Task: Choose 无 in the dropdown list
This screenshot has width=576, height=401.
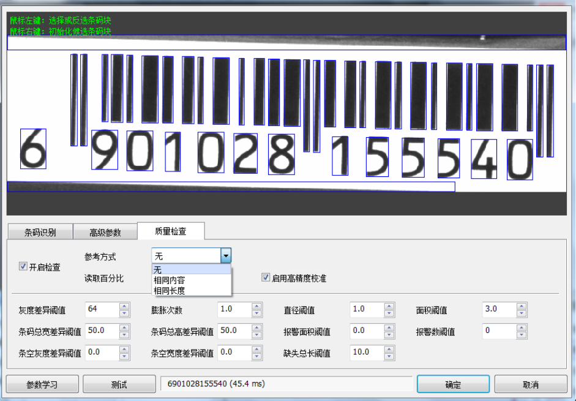Action: click(192, 269)
